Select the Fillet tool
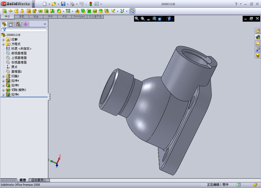Image resolution: width=261 pixels, height=188 pixels. (59, 11)
